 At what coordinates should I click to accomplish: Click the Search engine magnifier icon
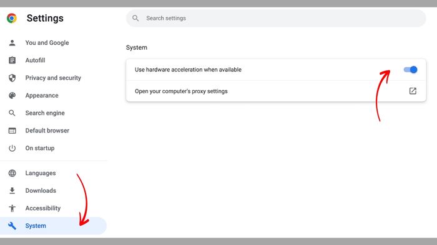(12, 113)
